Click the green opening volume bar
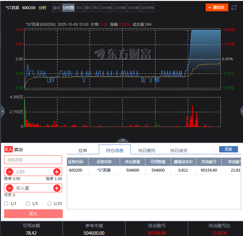Screen dimensions: 243x236 pyautogui.click(x=25, y=113)
